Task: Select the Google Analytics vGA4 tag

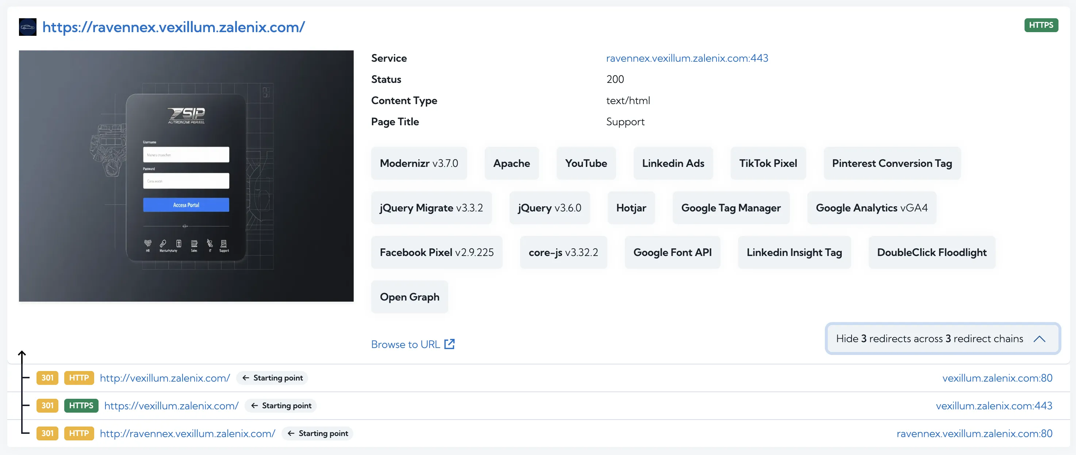Action: [871, 208]
